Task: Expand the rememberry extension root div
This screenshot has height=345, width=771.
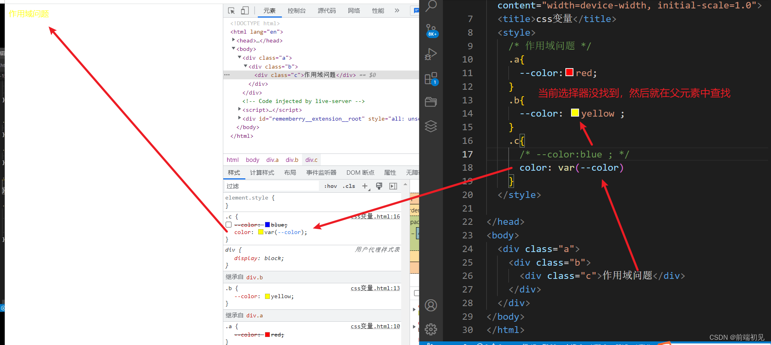Action: coord(239,118)
